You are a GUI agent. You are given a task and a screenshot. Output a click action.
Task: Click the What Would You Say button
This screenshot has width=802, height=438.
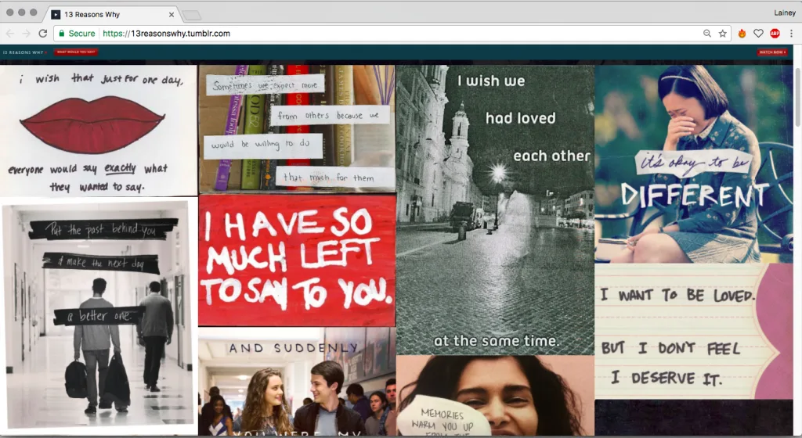point(76,52)
